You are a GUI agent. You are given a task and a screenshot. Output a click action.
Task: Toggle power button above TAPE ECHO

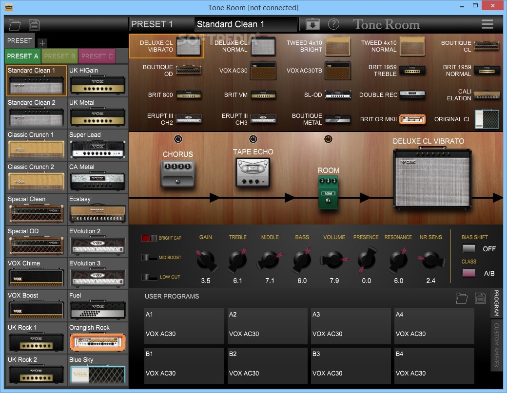tap(253, 139)
